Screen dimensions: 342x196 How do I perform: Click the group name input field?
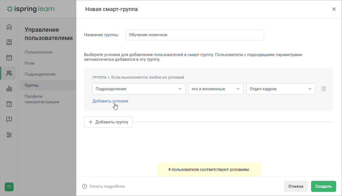click(x=195, y=35)
